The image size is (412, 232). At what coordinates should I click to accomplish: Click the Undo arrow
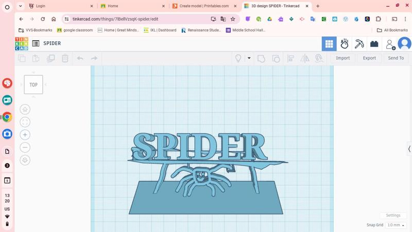(80, 58)
